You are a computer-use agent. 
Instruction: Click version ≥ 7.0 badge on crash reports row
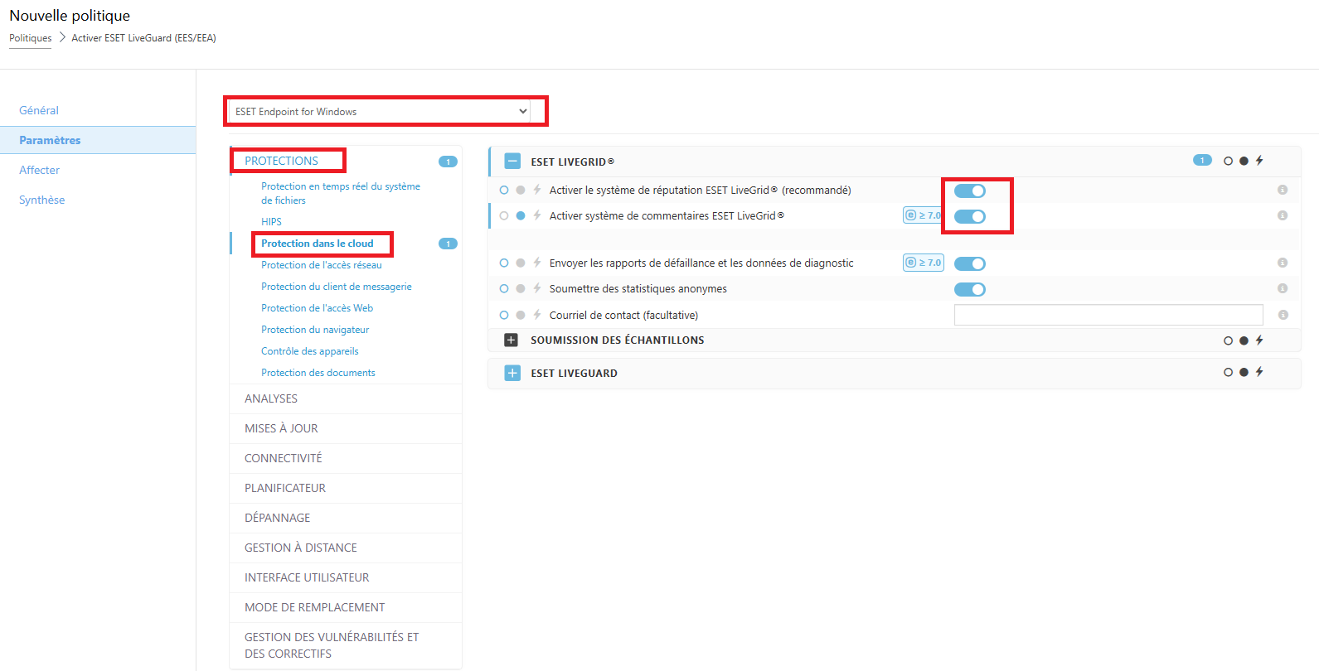coord(923,263)
